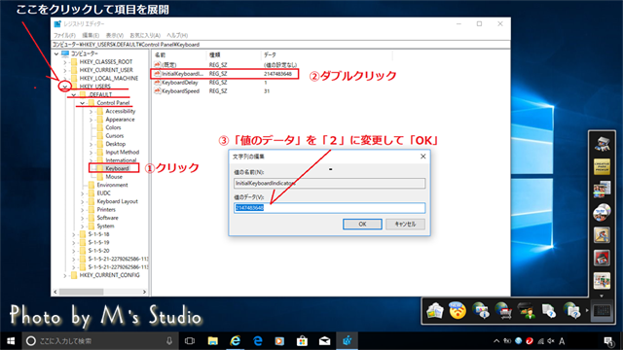Select the Mouse key in tree
The width and height of the screenshot is (623, 350).
click(x=114, y=177)
